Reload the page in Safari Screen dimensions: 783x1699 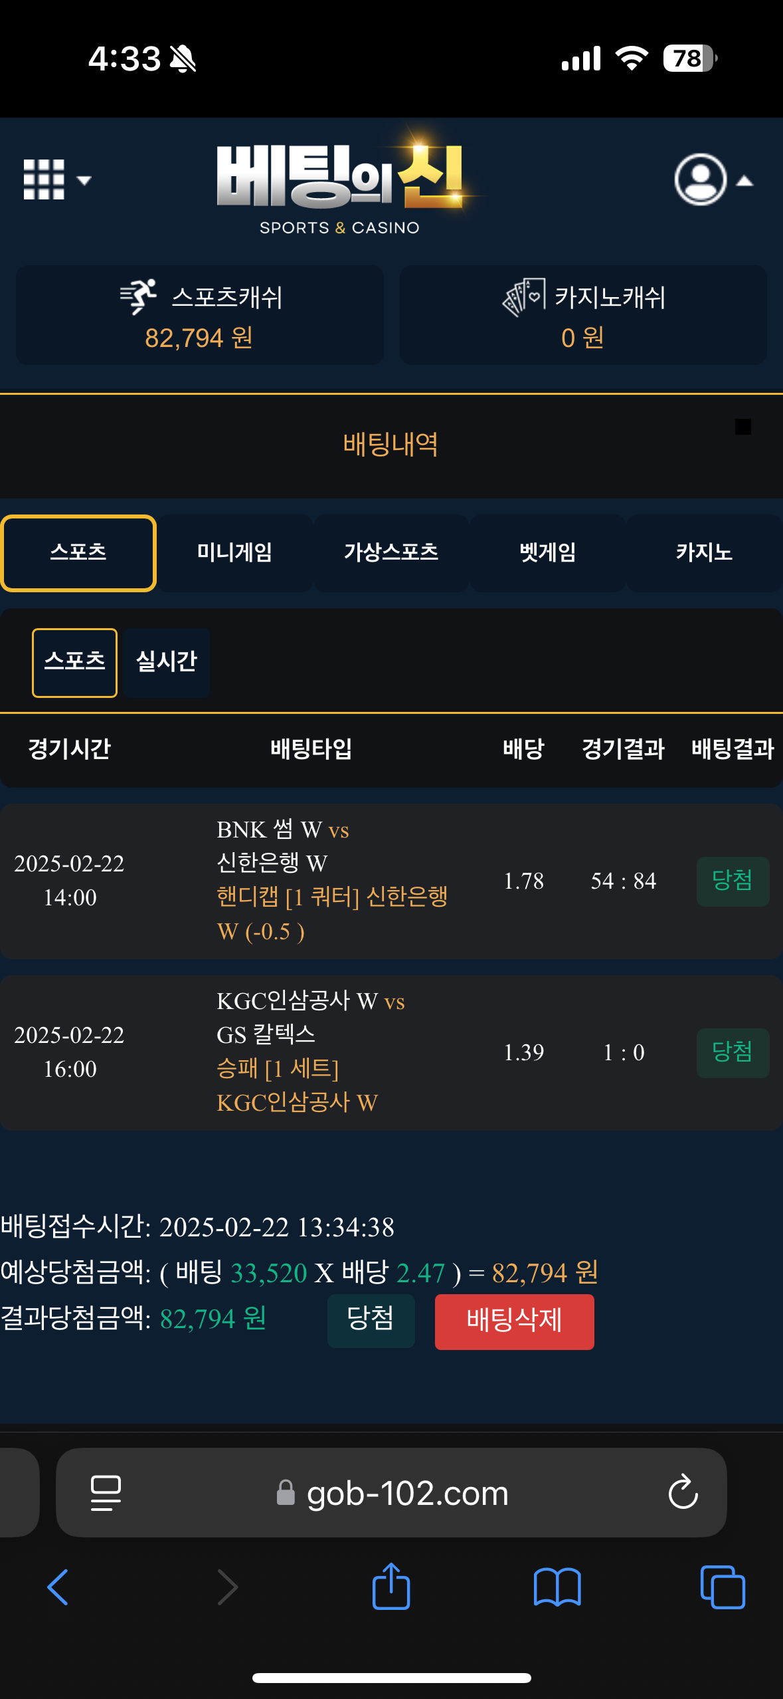tap(683, 1492)
